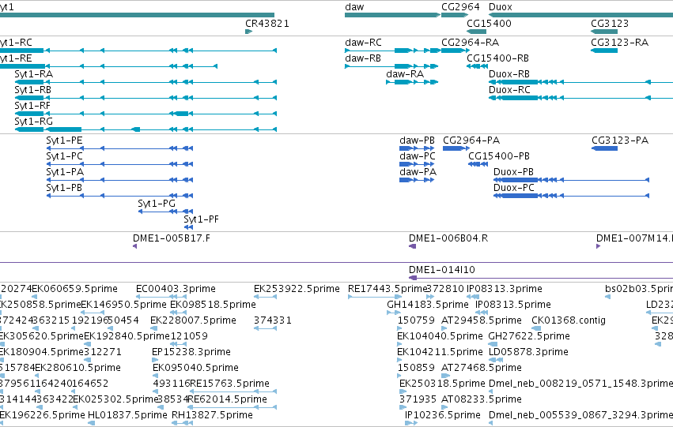The height and width of the screenshot is (427, 673).
Task: Select the EK095040.5prime EST label
Action: pyautogui.click(x=195, y=368)
